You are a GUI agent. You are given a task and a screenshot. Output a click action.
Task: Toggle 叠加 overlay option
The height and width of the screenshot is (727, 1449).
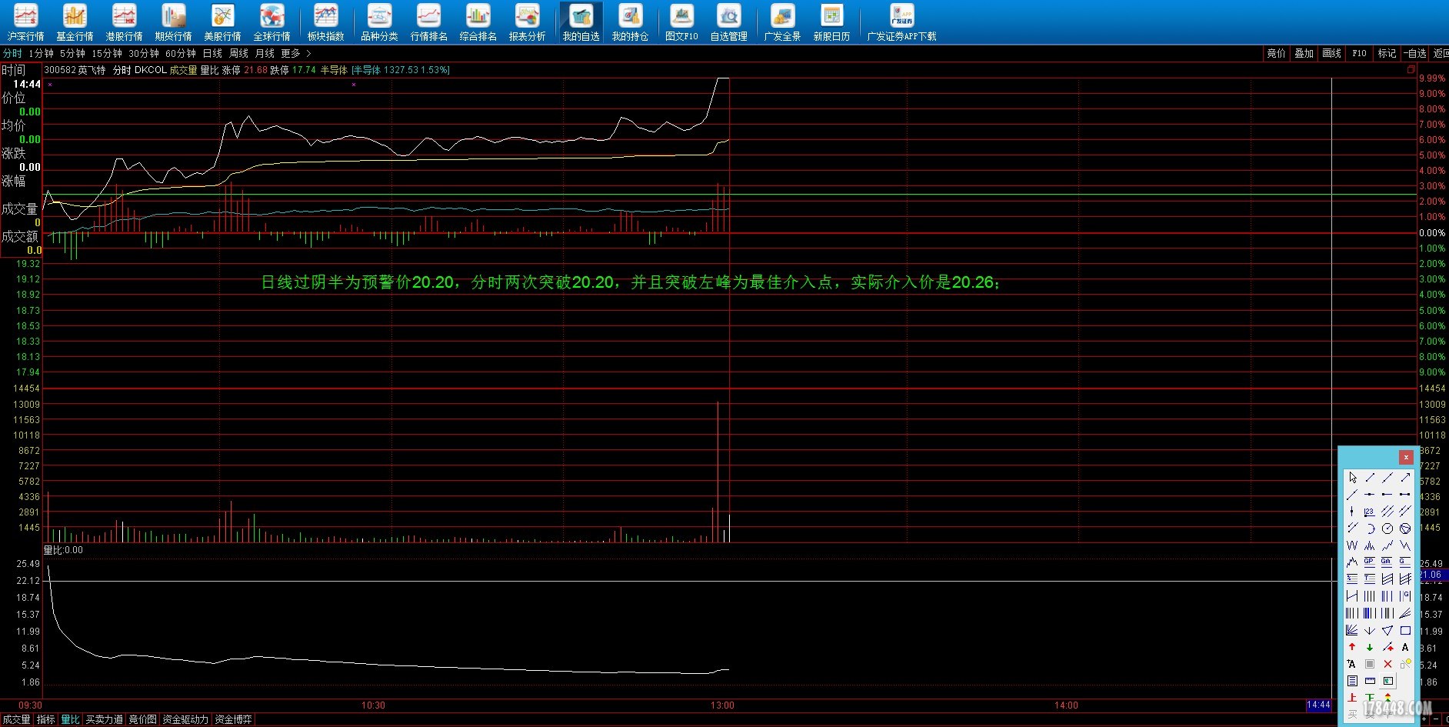coord(1304,53)
